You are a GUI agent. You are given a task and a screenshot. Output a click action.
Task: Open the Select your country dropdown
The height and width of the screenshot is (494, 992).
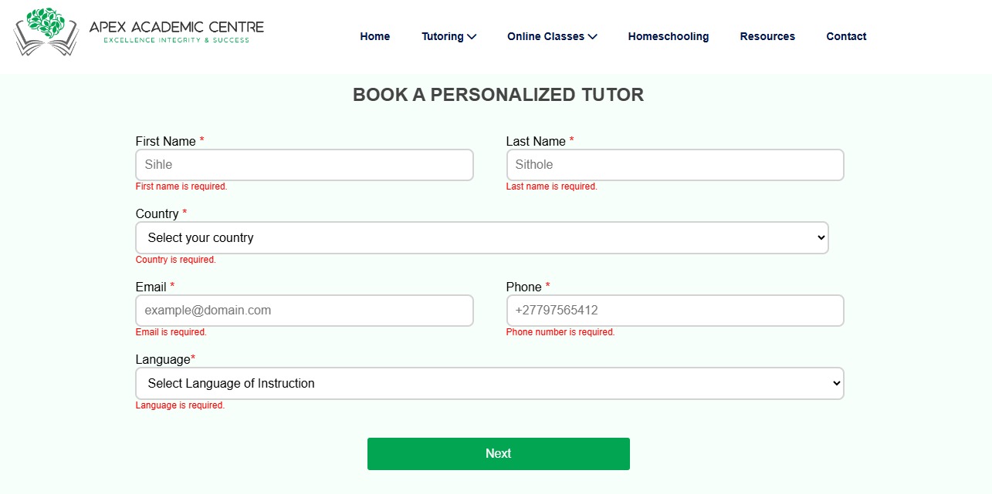[482, 237]
